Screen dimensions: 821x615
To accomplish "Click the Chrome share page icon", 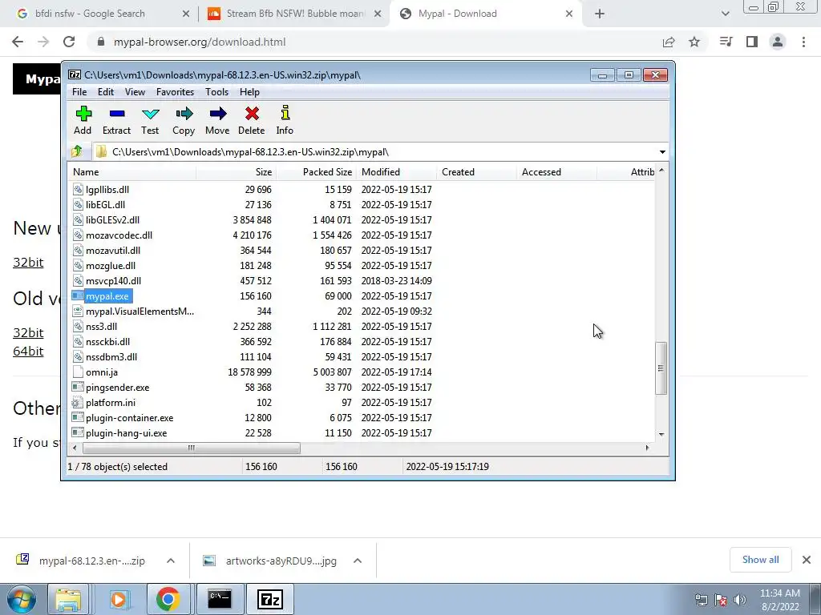I will tap(669, 42).
